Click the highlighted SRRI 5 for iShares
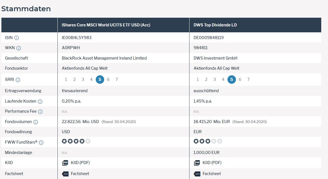Image resolution: width=328 pixels, height=179 pixels. click(x=100, y=79)
